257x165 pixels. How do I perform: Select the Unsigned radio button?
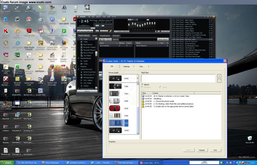click(x=142, y=87)
